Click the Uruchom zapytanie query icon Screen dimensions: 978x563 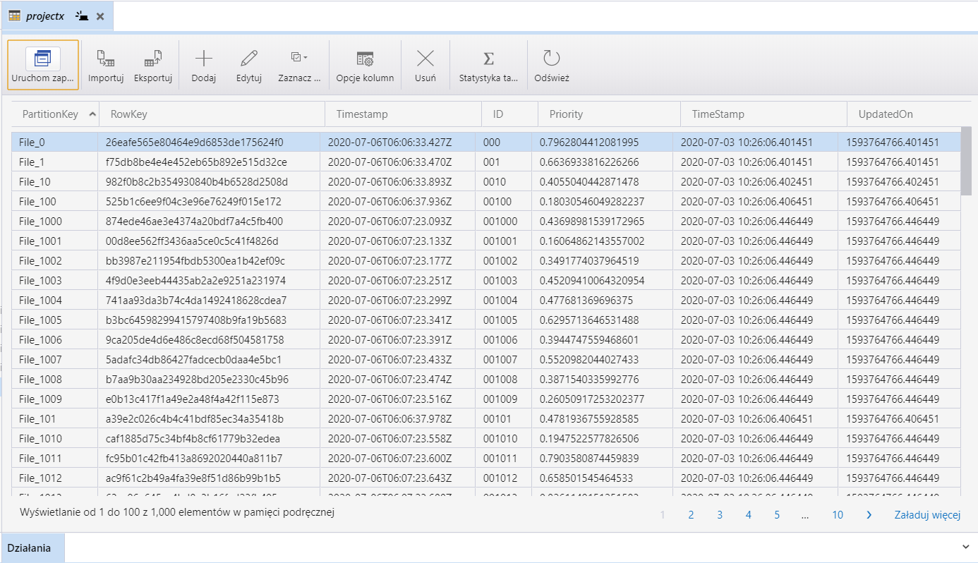(43, 58)
